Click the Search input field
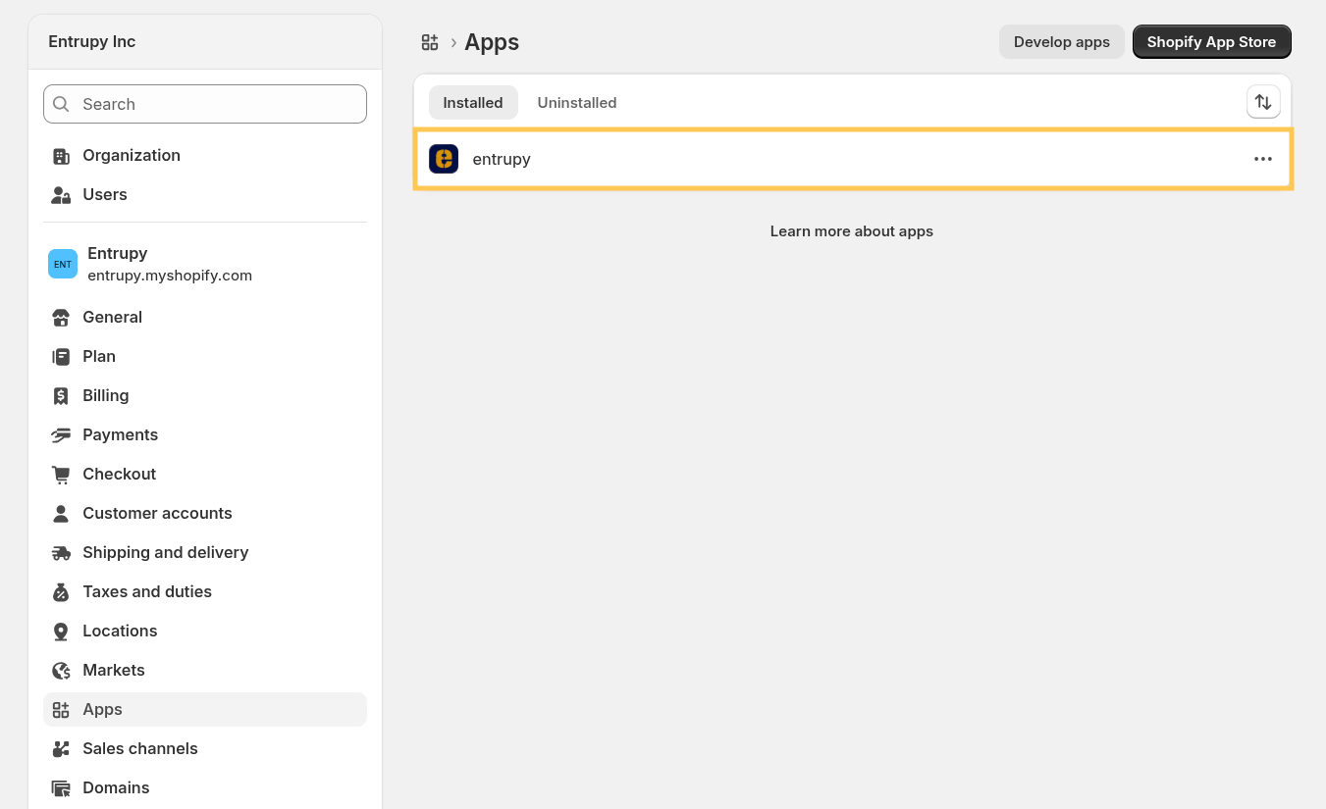The height and width of the screenshot is (809, 1326). pyautogui.click(x=205, y=104)
